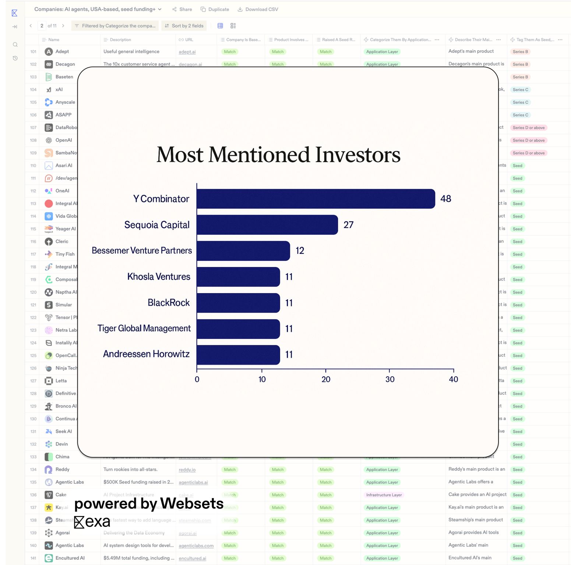Click the Duplicate button
Viewport: 571px width, 565px height.
tap(215, 9)
